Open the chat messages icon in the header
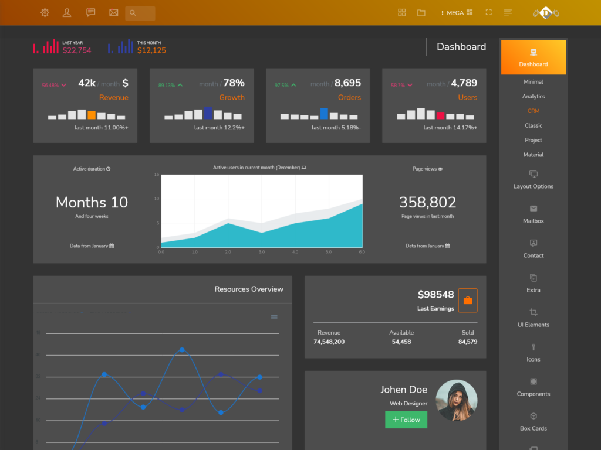This screenshot has height=450, width=601. [x=90, y=12]
